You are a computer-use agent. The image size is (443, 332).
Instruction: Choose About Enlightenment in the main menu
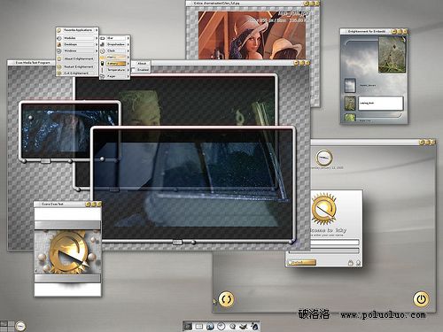point(77,59)
